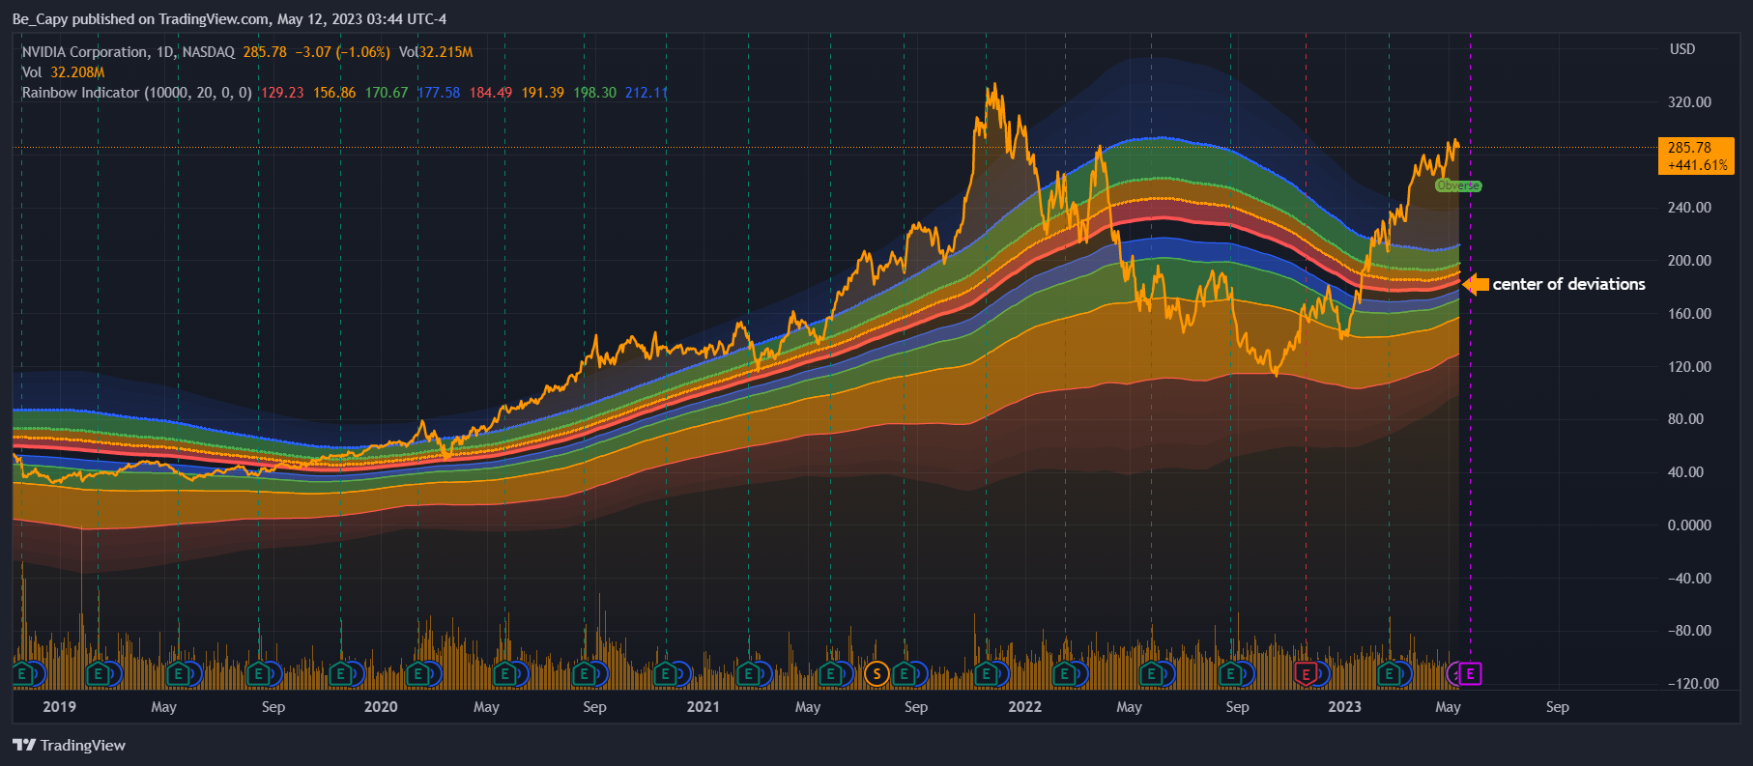Click the 160.00 price axis label
The height and width of the screenshot is (766, 1753).
point(1689,314)
